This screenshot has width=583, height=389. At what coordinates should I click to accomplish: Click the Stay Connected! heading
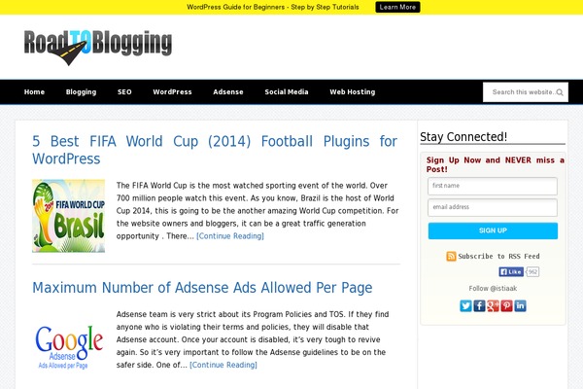(463, 137)
